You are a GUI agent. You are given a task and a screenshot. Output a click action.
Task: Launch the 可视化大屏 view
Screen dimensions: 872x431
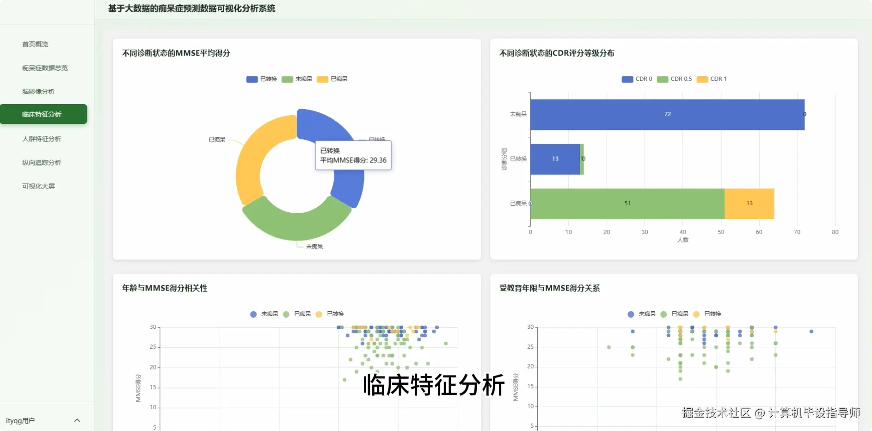37,186
